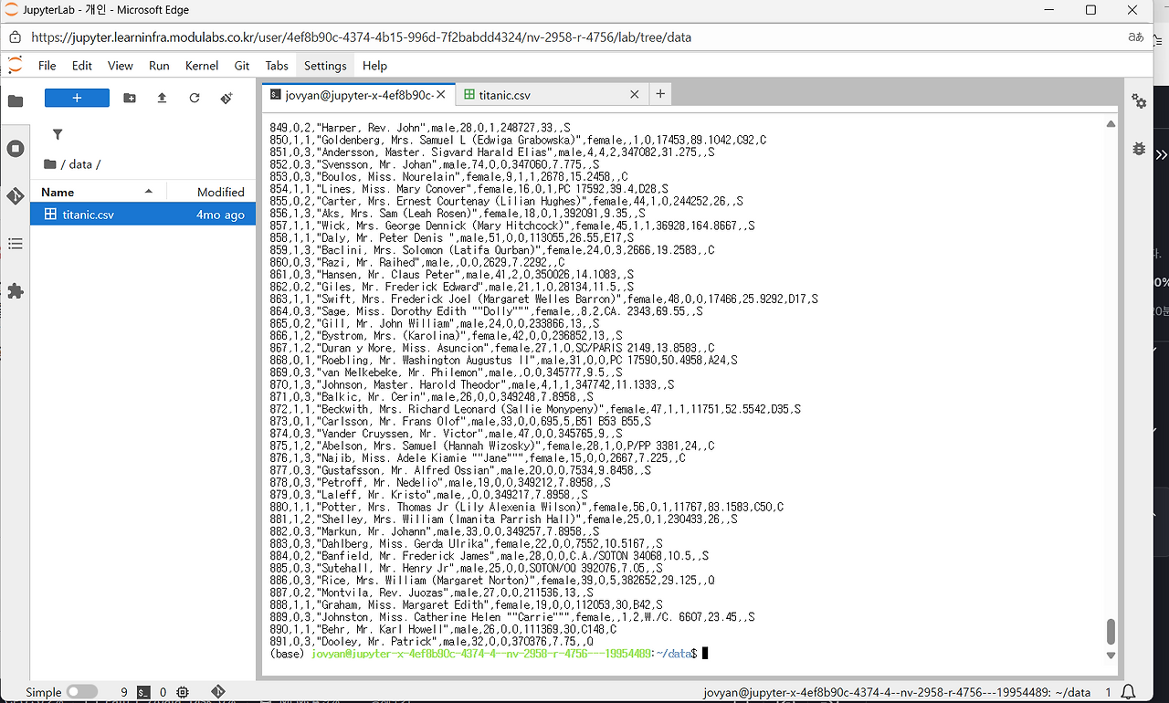Click the titanic.csv tab spreadsheet icon
Viewport: 1169px width, 703px height.
[469, 94]
